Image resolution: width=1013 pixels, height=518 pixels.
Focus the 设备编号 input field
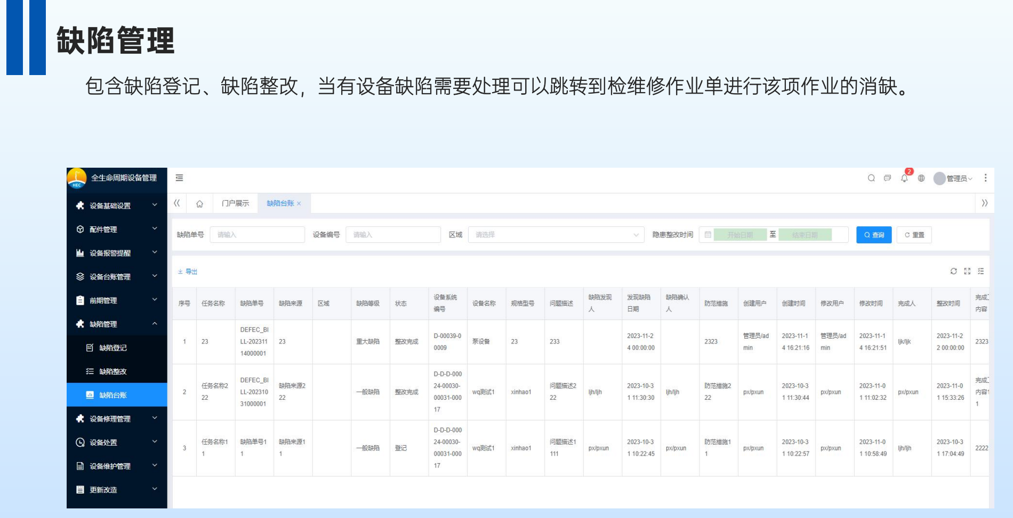393,235
